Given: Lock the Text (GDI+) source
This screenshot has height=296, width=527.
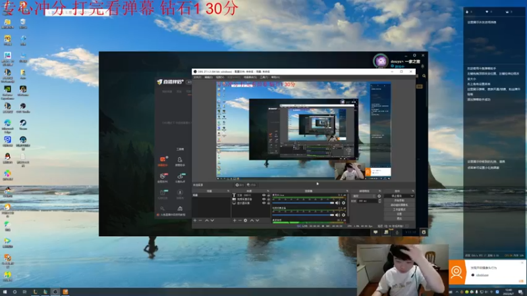Looking at the screenshot, I should tap(269, 195).
